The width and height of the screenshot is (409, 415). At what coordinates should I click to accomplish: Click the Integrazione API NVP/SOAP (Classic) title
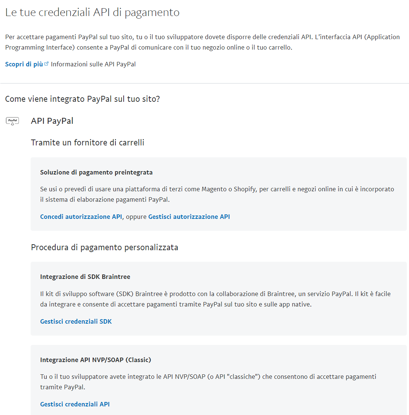tap(96, 360)
